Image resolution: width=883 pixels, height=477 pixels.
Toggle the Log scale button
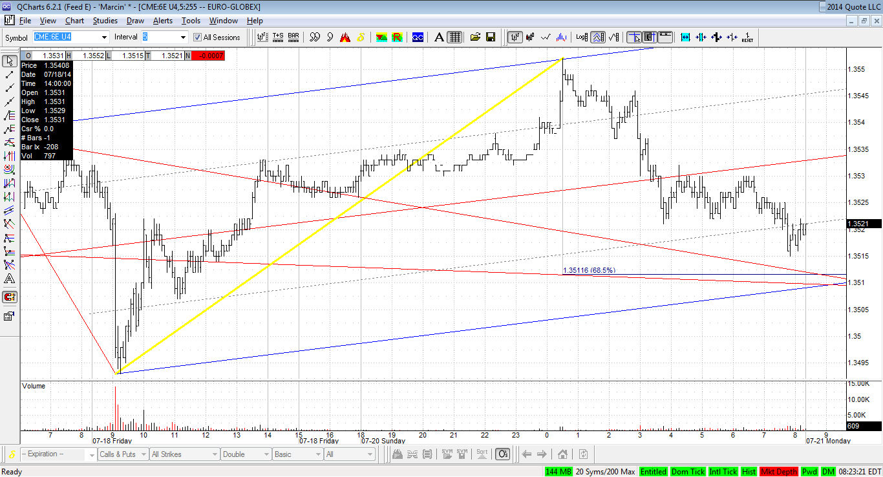coord(582,37)
